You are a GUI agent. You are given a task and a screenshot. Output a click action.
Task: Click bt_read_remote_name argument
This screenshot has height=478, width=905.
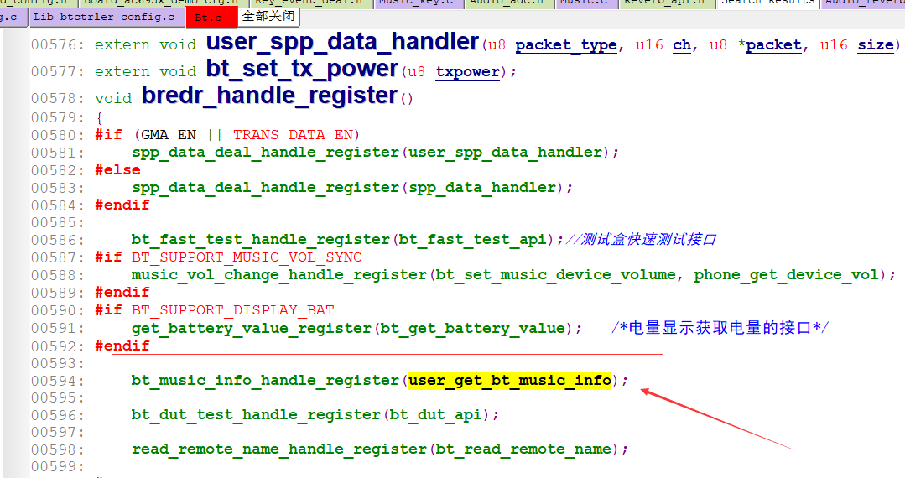(x=523, y=449)
